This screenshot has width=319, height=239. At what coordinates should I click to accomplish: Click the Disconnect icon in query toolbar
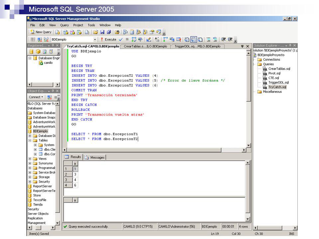point(40,40)
